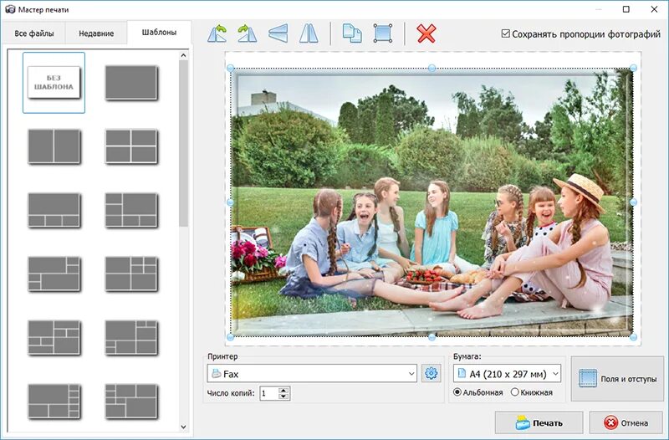The height and width of the screenshot is (440, 669).
Task: Increase number of copies stepper
Action: [x=283, y=390]
